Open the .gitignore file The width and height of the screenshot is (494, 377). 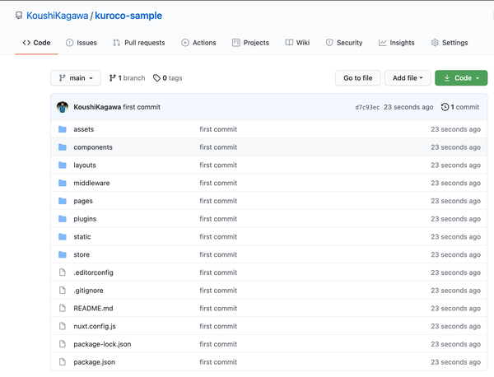[x=88, y=291]
